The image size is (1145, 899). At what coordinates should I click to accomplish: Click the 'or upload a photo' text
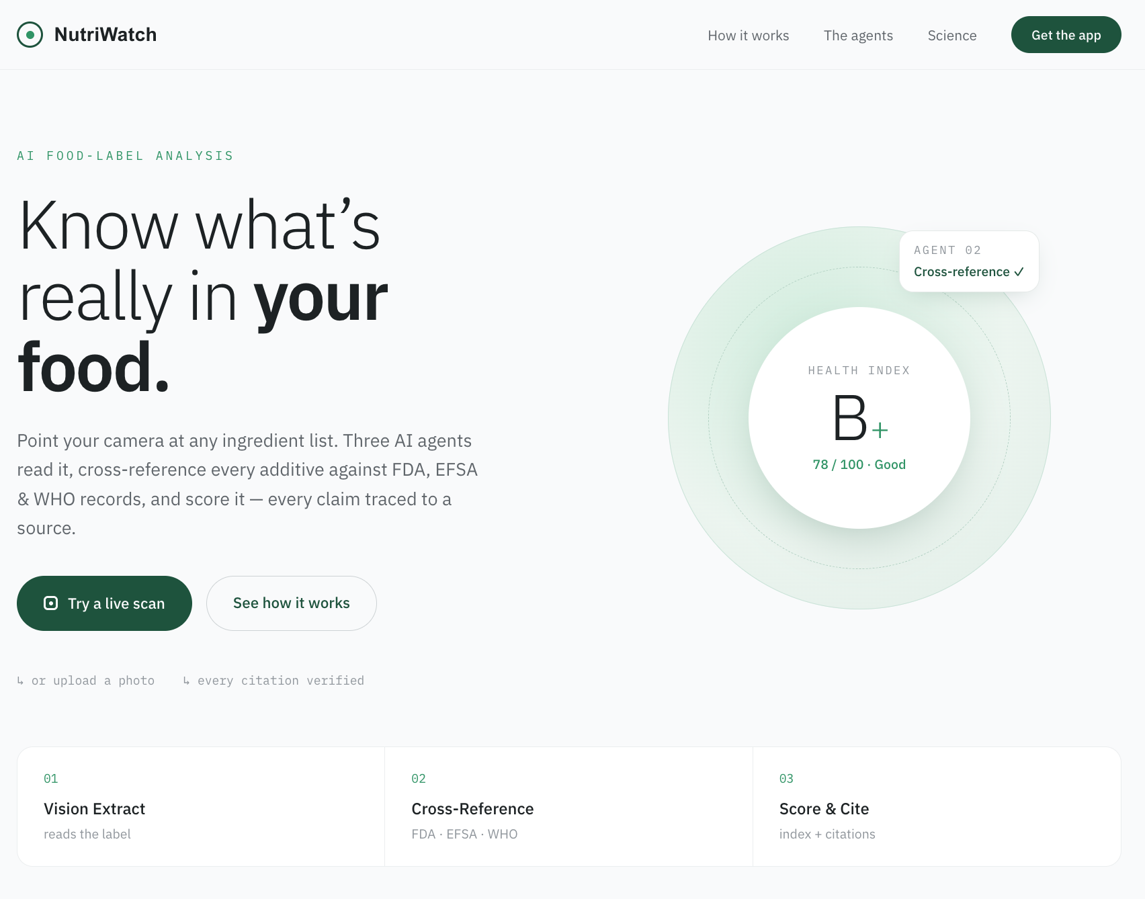(x=93, y=681)
